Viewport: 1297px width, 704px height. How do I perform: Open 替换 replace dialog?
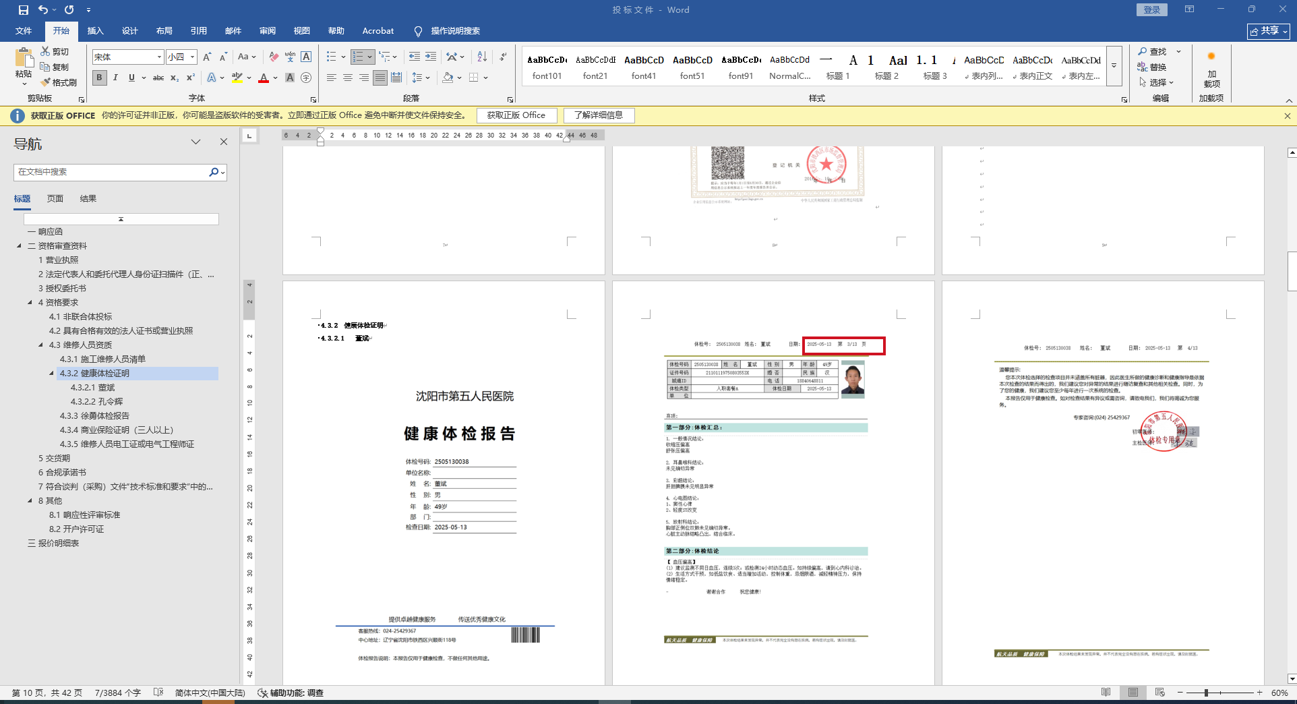[x=1152, y=67]
